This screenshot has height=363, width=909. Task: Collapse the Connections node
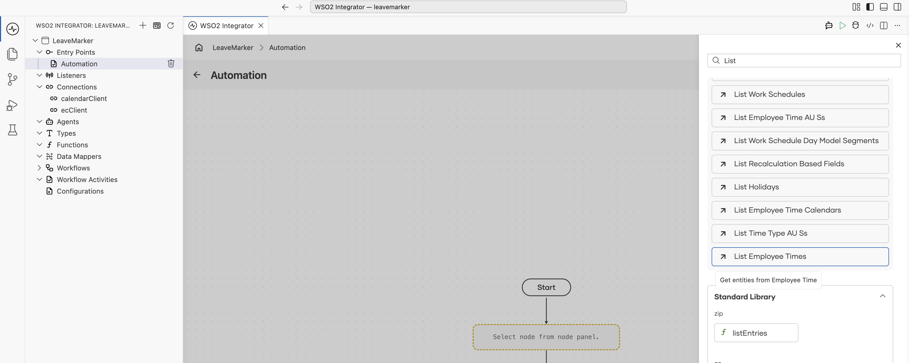39,87
